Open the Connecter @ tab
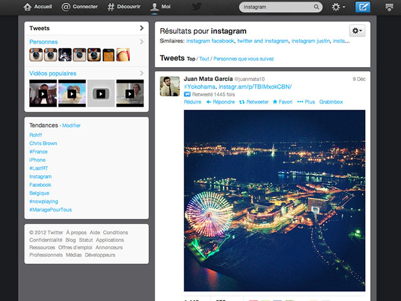The image size is (401, 301). click(x=80, y=7)
